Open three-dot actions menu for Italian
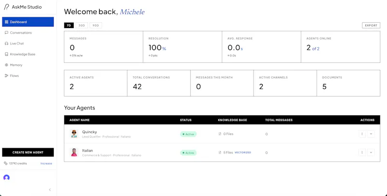 (362, 153)
